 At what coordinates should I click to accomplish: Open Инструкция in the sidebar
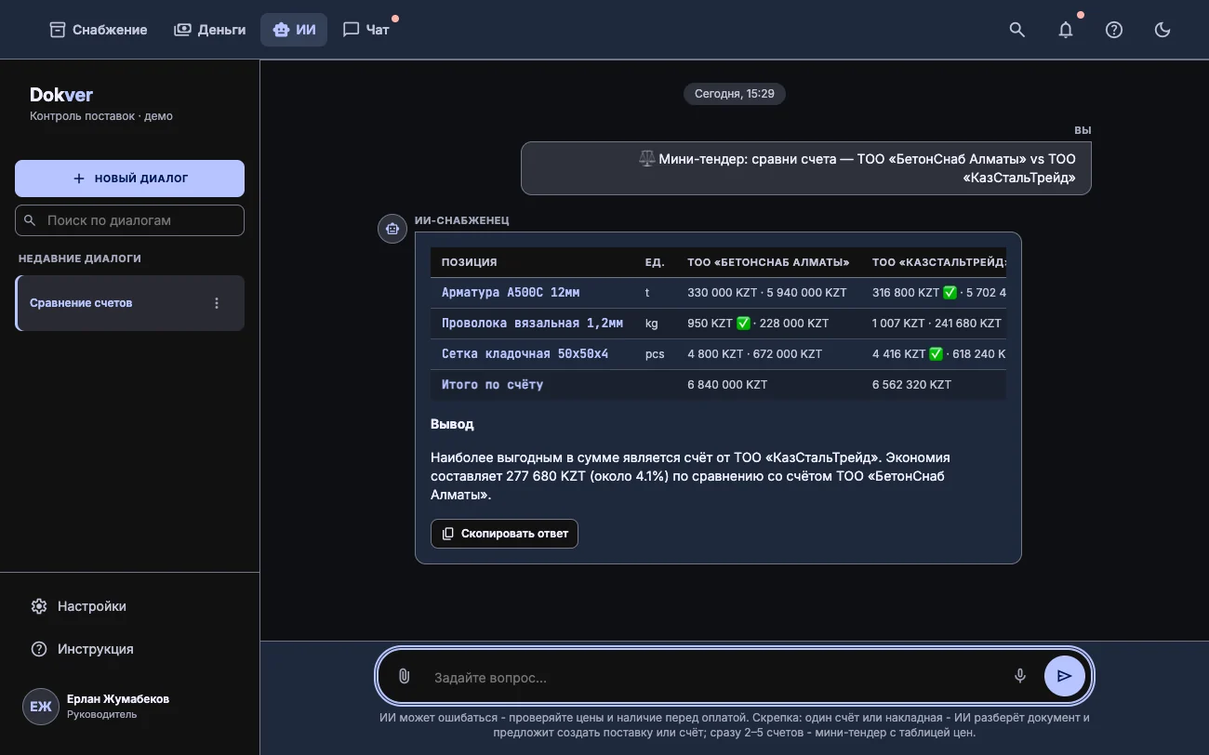(x=129, y=649)
